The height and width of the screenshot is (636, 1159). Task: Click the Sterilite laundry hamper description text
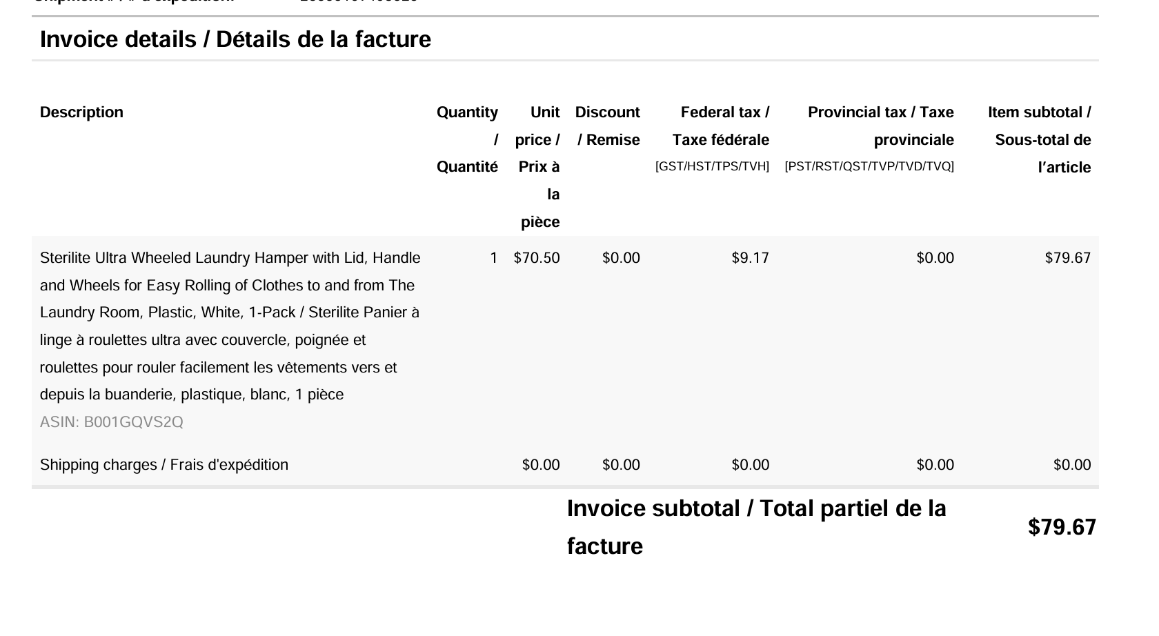pyautogui.click(x=230, y=326)
